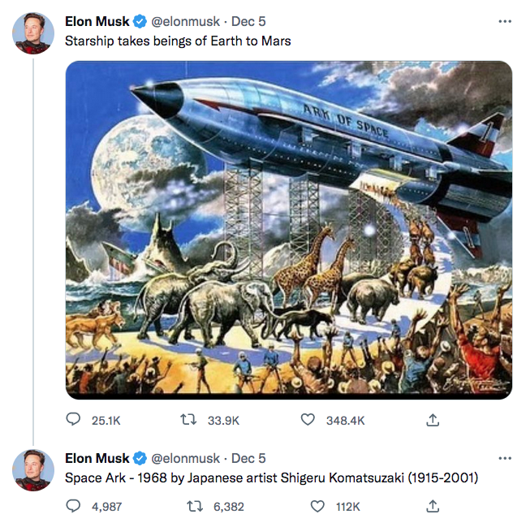Click the verified badge on the second tweet
Image resolution: width=526 pixels, height=523 pixels.
pyautogui.click(x=140, y=458)
